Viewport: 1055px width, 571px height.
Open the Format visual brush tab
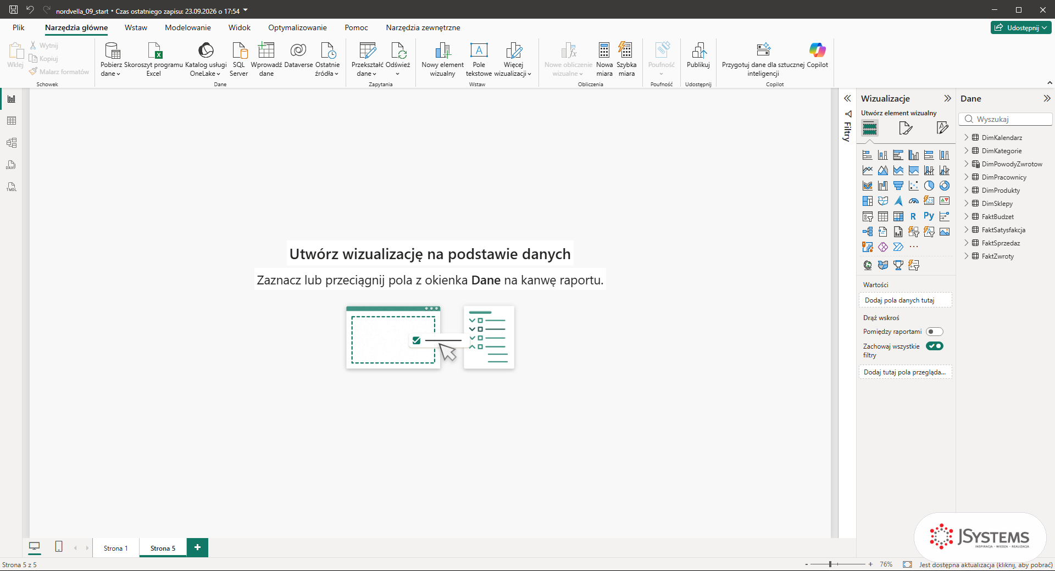pos(906,128)
